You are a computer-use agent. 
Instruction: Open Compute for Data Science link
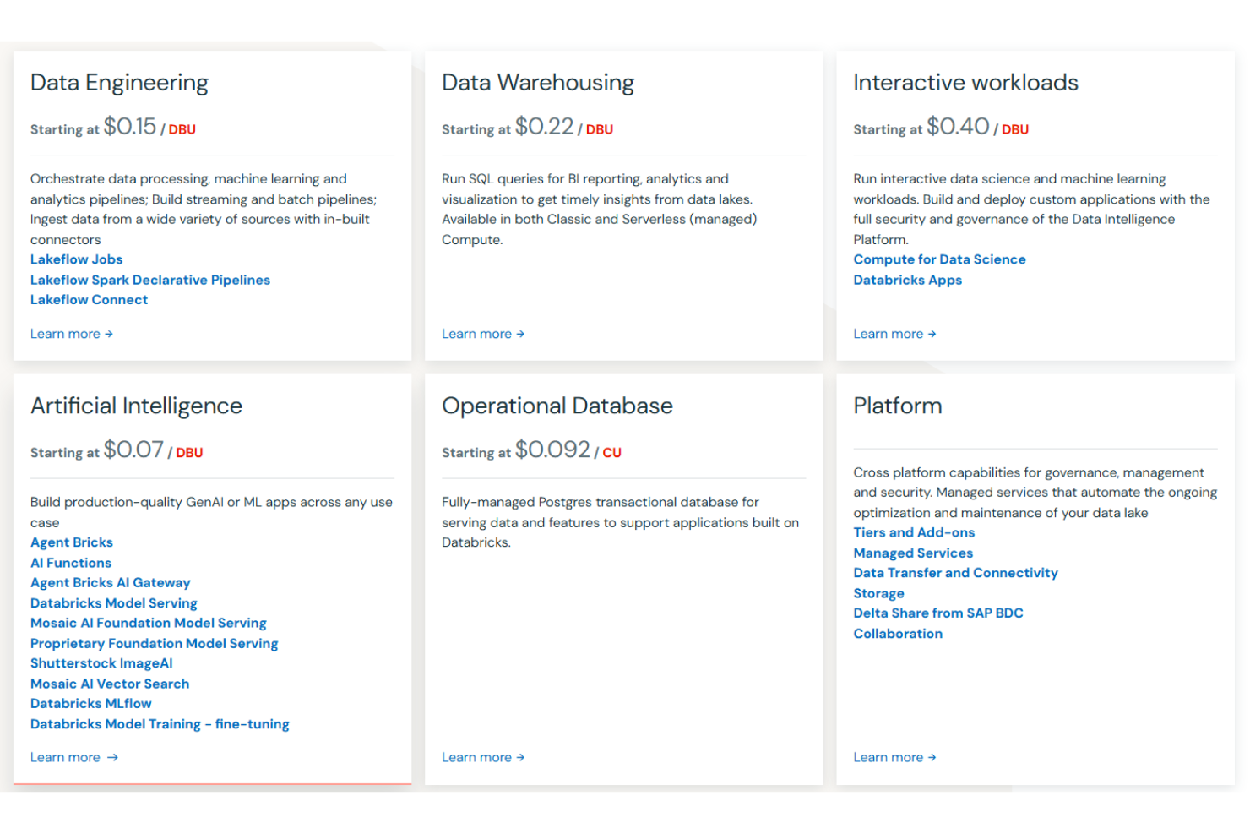939,259
